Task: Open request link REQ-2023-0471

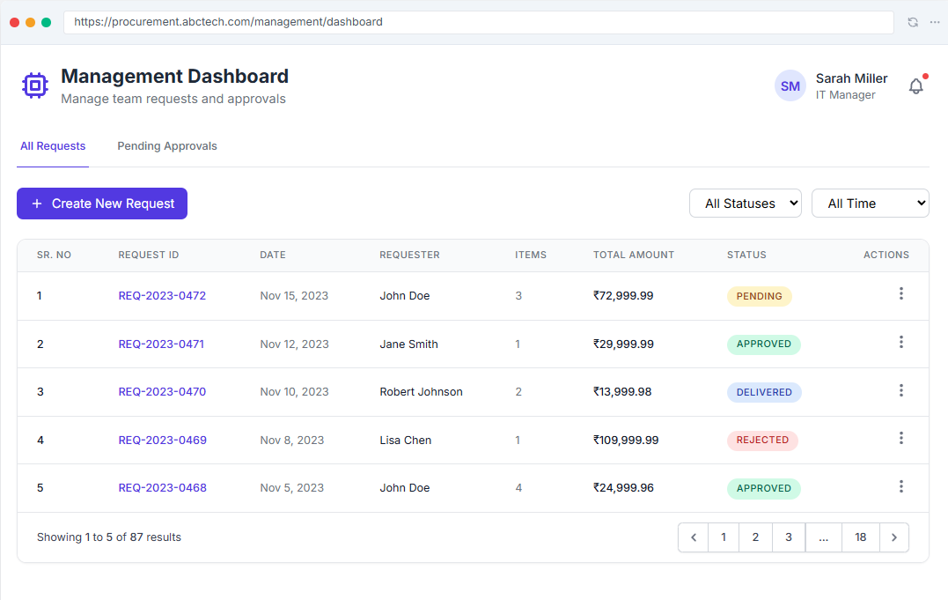Action: point(161,344)
